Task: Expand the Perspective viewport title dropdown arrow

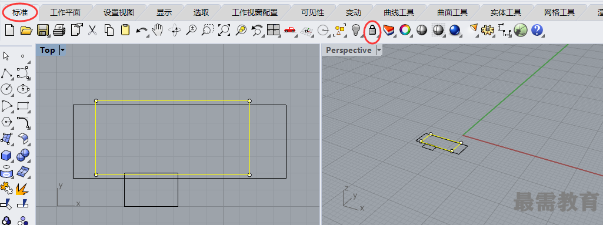Action: point(379,51)
